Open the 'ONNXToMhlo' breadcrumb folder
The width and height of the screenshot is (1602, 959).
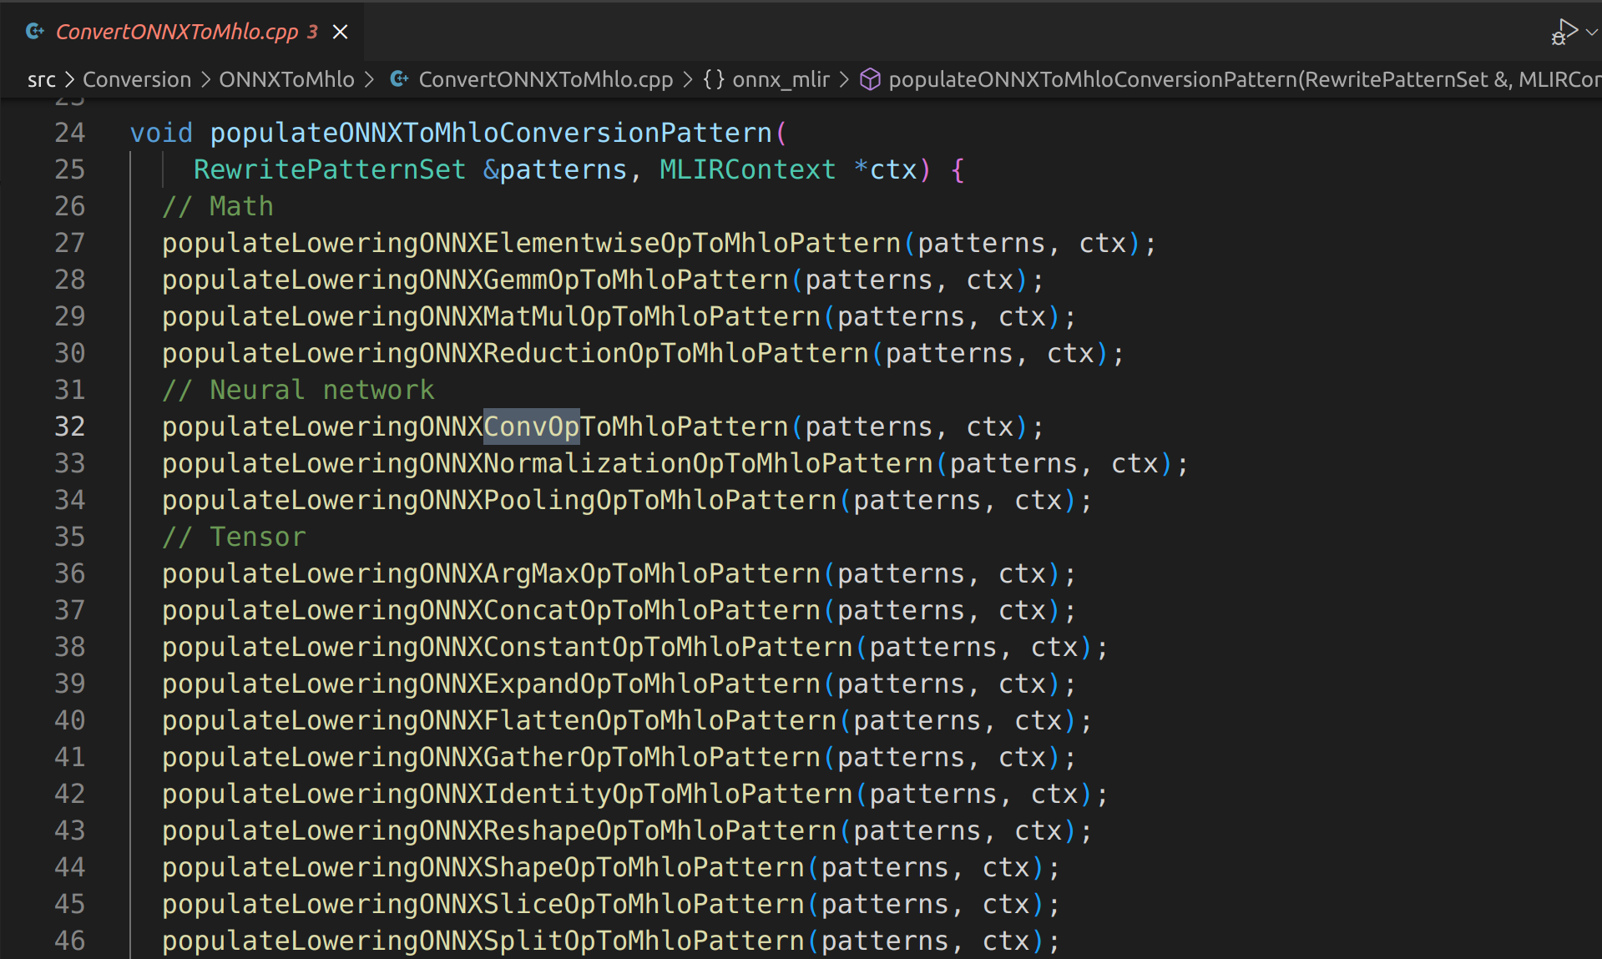coord(286,79)
